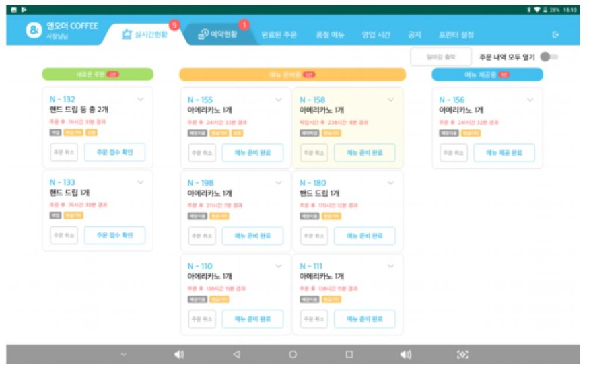Expand order N-156 details chevron
This screenshot has width=589, height=373.
530,100
